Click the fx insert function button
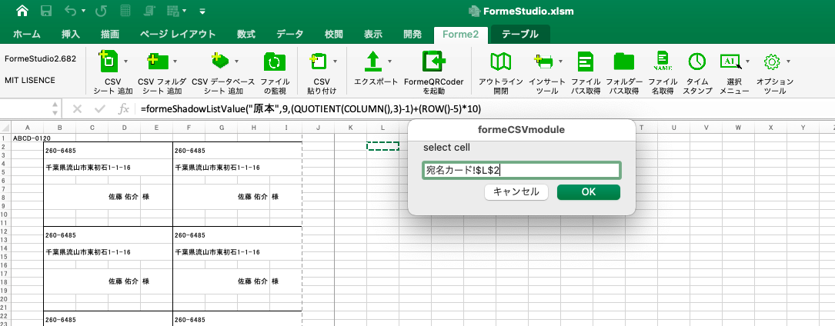The height and width of the screenshot is (326, 835). click(123, 109)
